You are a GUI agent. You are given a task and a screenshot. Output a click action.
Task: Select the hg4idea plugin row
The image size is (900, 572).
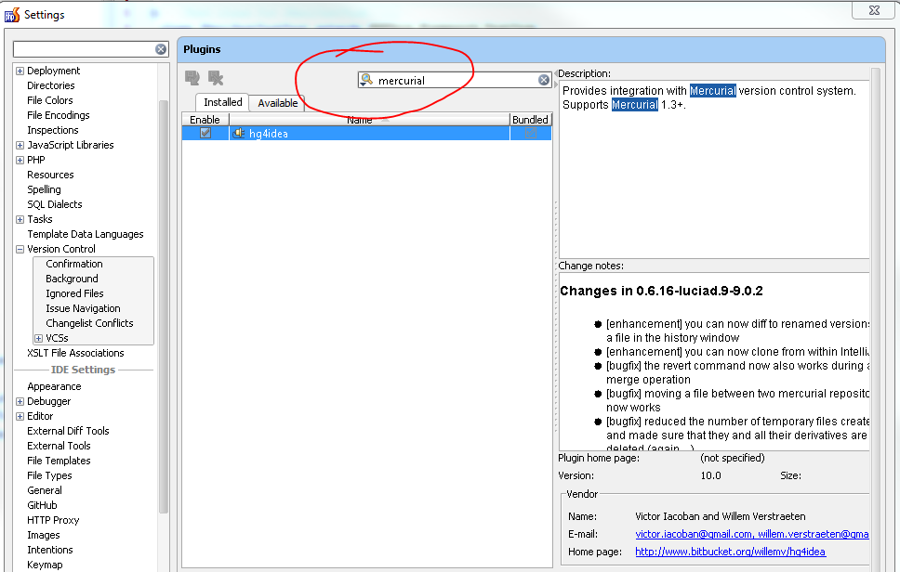(366, 134)
